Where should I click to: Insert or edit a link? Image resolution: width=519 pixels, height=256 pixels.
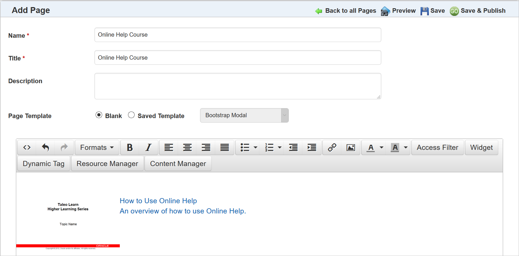[332, 147]
